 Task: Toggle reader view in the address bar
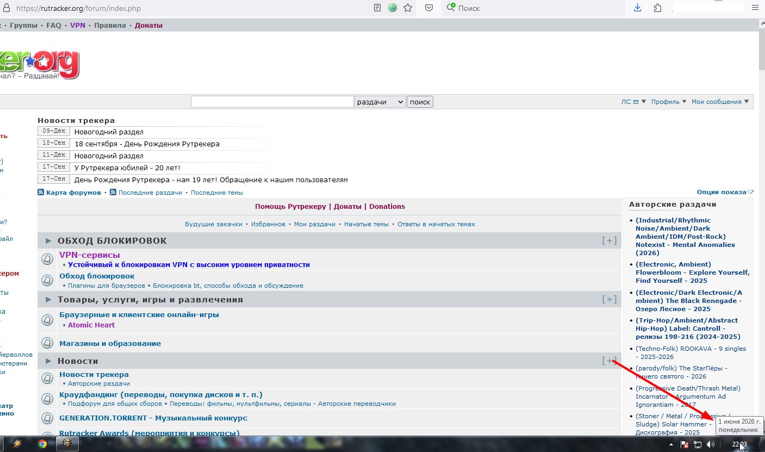tap(378, 8)
